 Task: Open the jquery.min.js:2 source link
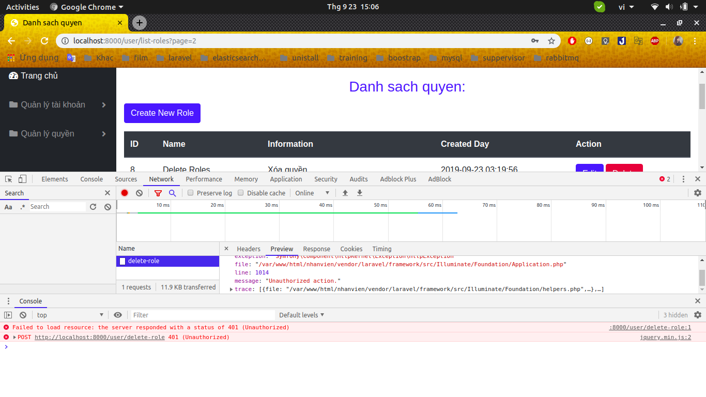point(665,337)
